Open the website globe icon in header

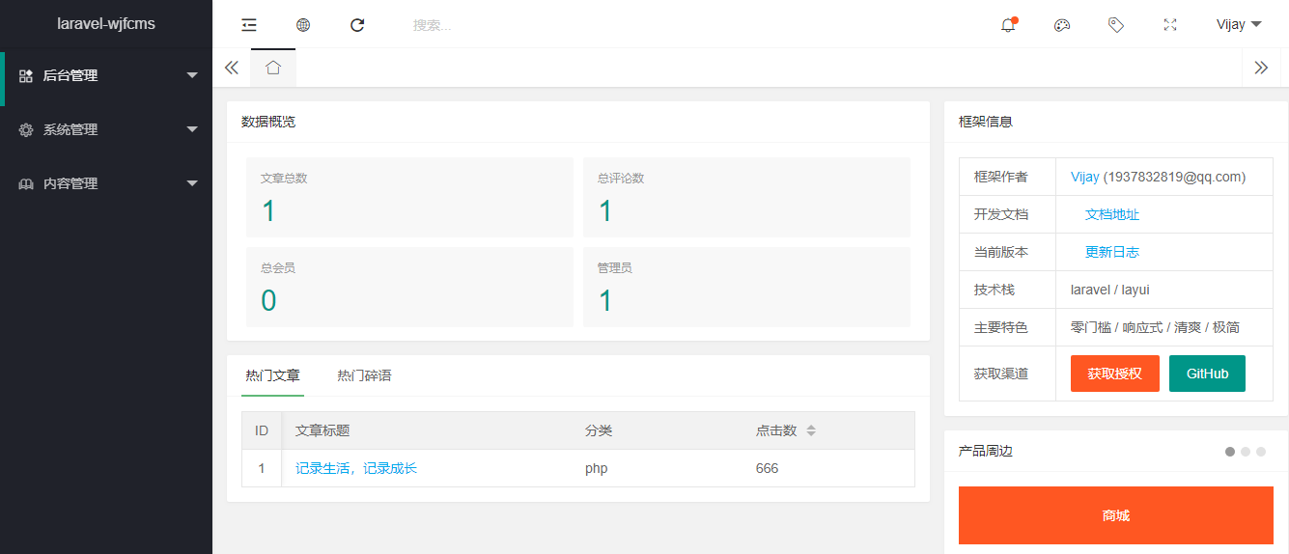coord(303,25)
